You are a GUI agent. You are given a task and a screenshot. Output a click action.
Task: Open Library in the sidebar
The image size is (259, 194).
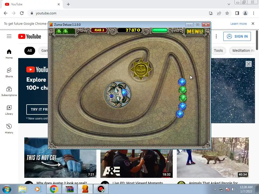click(9, 110)
